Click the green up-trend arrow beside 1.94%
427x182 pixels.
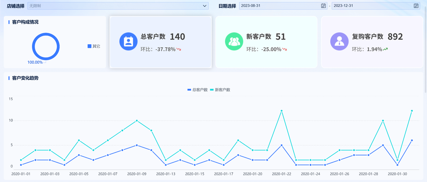[385, 49]
